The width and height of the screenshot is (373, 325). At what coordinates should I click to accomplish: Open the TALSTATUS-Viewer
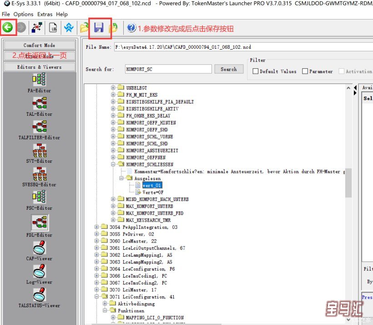pos(39,298)
